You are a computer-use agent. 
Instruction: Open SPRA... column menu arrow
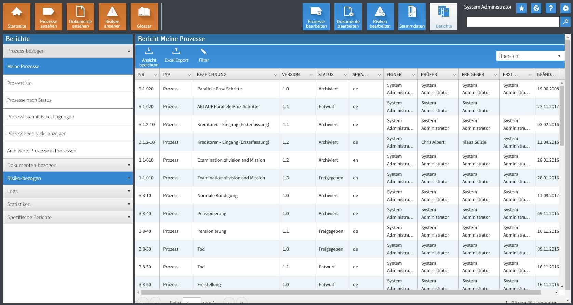point(379,75)
